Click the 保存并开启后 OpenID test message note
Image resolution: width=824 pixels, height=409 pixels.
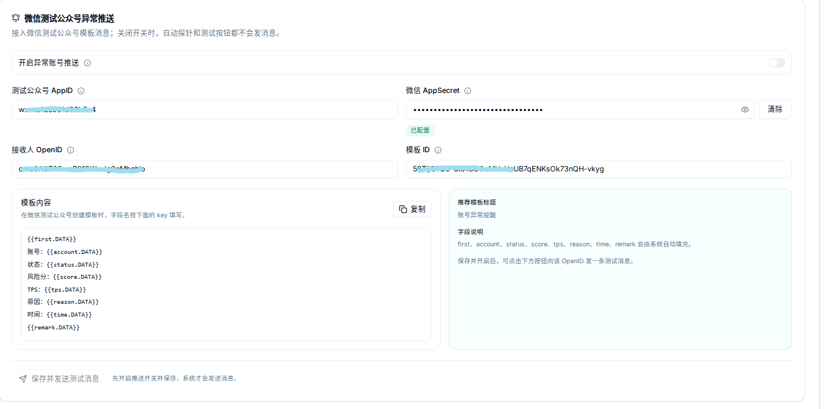545,261
